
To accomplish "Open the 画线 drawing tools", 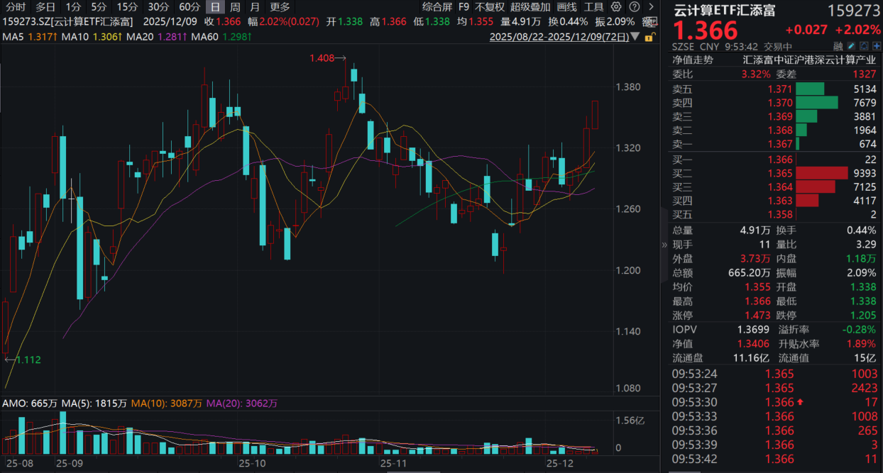I will pyautogui.click(x=566, y=7).
